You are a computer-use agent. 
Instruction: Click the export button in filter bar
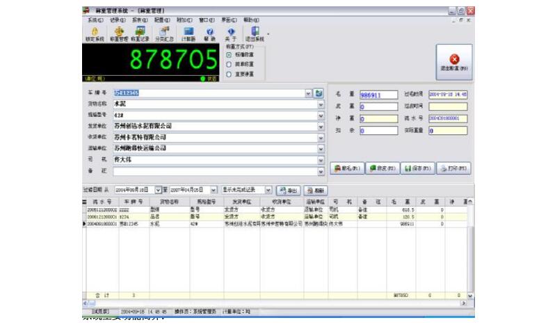coord(289,191)
